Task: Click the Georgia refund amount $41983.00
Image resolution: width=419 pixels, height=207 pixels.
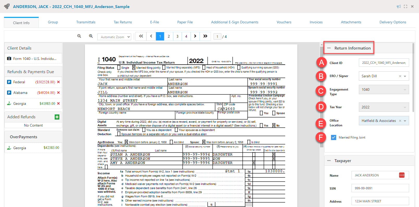Action: click(x=47, y=103)
